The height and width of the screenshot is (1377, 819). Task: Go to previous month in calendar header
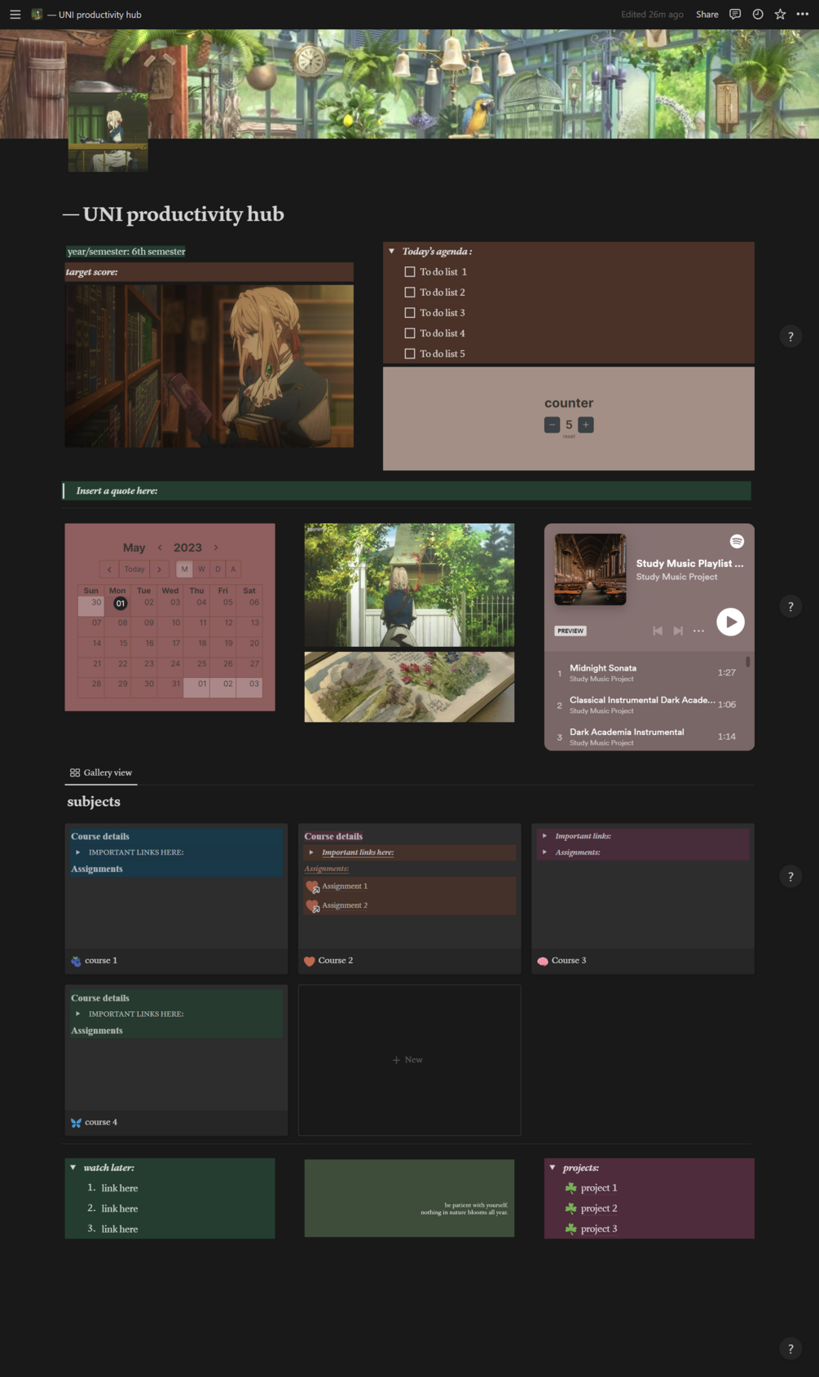point(160,548)
